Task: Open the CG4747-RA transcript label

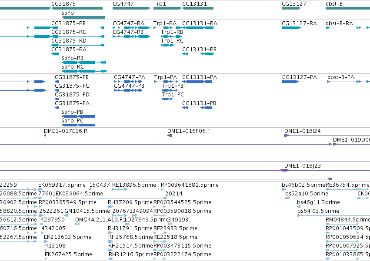Action: tap(128, 23)
